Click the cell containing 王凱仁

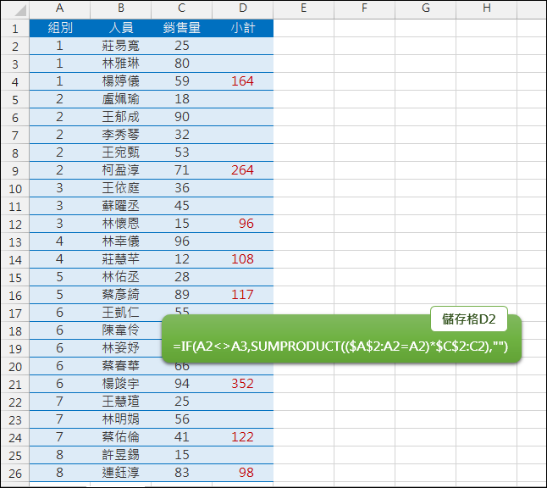pos(121,313)
